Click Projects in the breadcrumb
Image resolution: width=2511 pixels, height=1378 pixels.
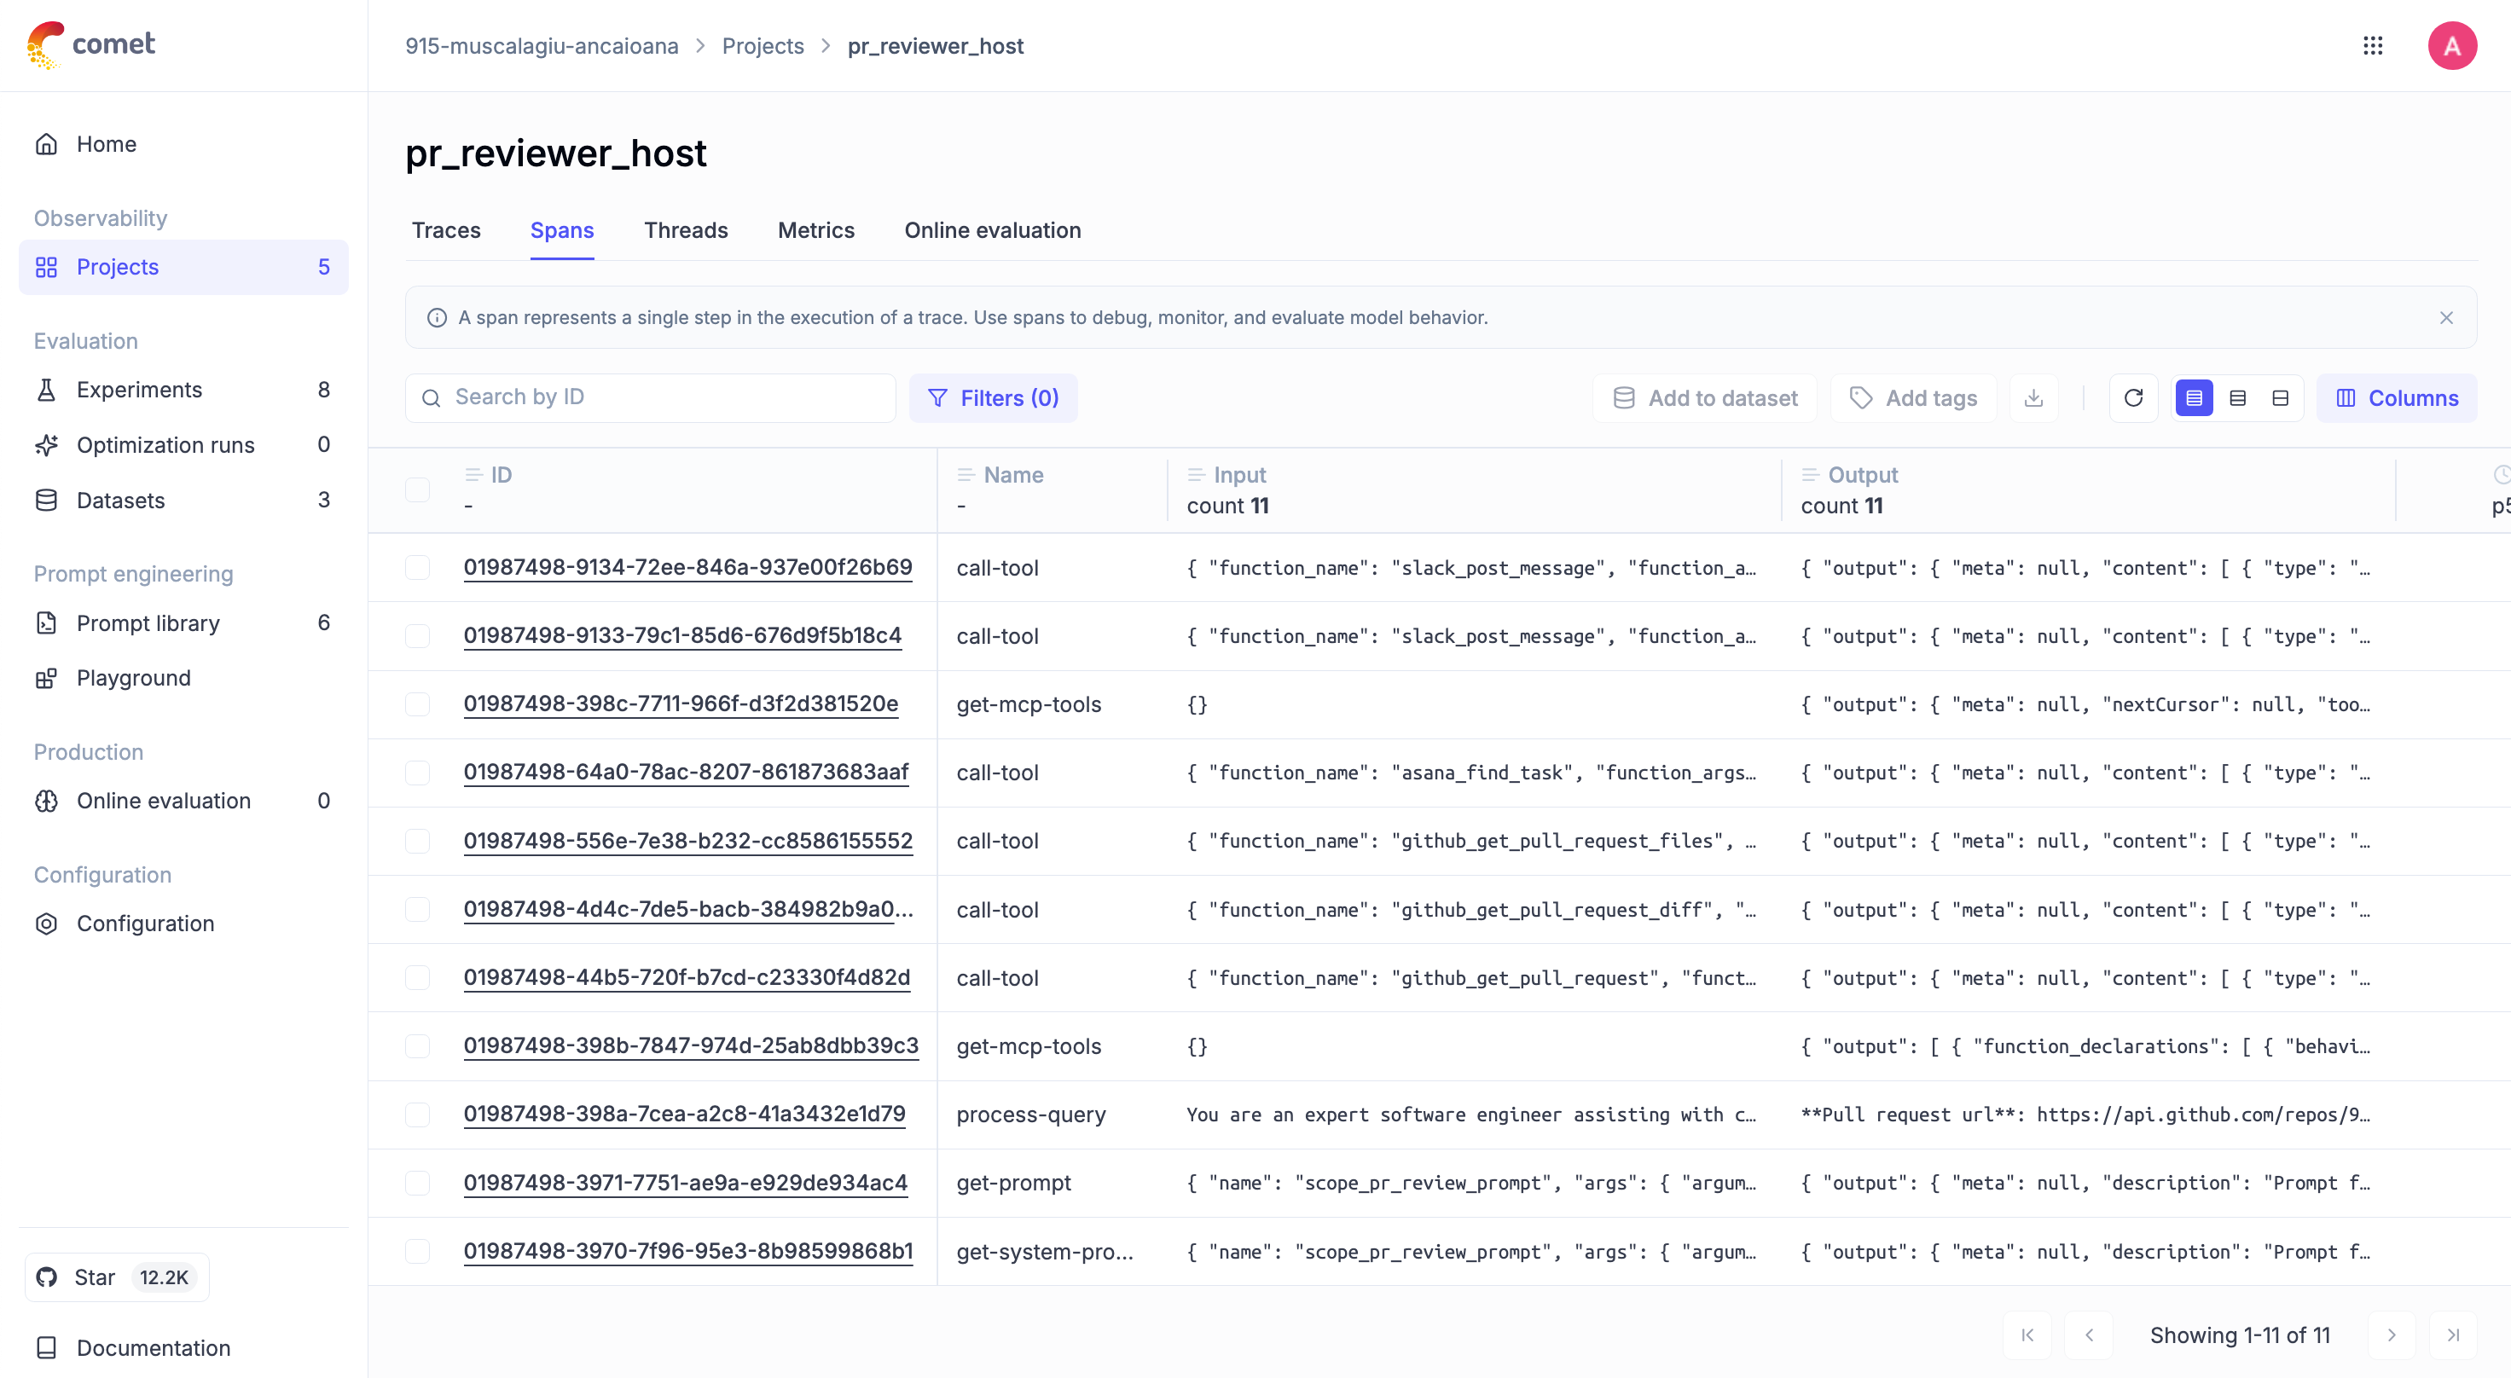coord(763,46)
